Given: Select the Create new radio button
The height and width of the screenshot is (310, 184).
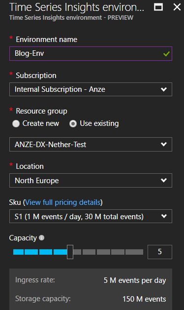Looking at the screenshot, I should 16,124.
